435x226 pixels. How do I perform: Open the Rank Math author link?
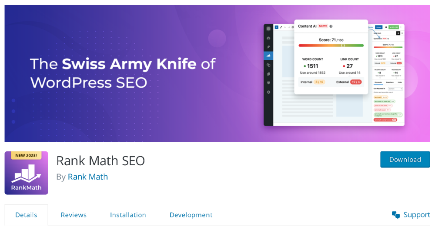(88, 177)
